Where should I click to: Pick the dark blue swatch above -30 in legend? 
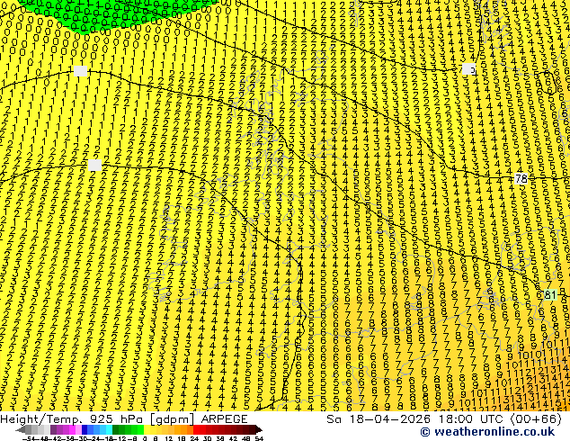click(85, 430)
